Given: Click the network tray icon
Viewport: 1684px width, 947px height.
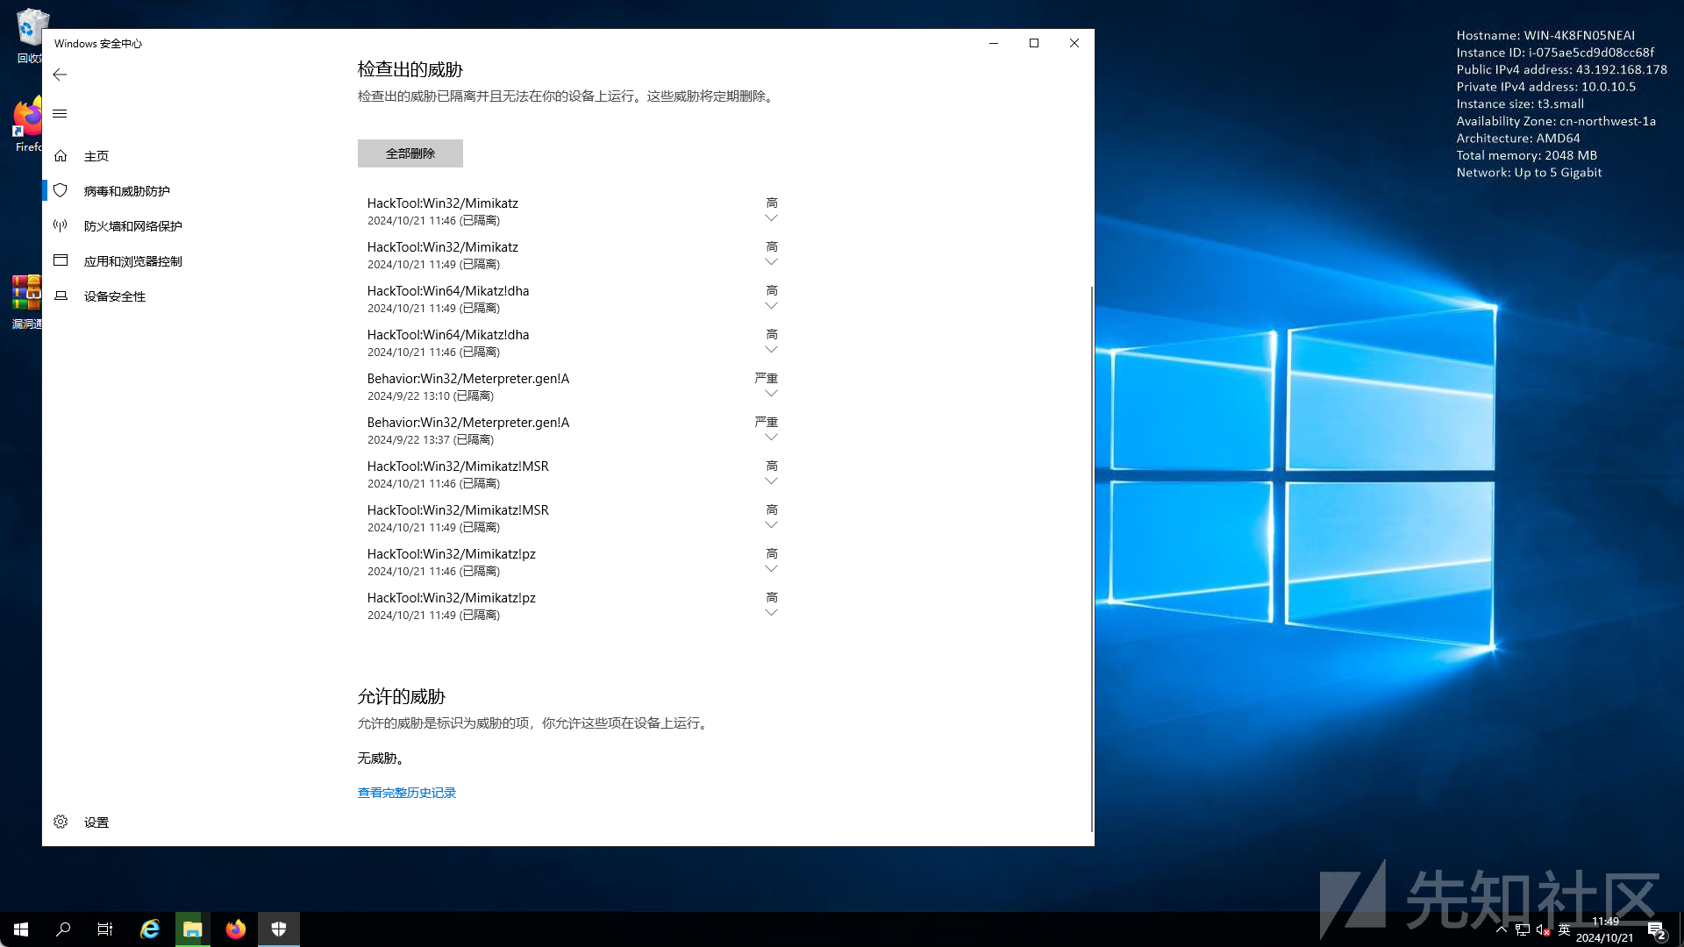Looking at the screenshot, I should 1523,929.
